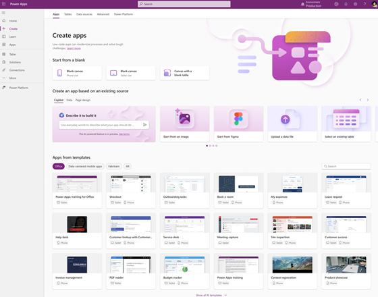This screenshot has height=297, width=378.
Task: Click the environment picker showing Production
Action: pos(311,4)
